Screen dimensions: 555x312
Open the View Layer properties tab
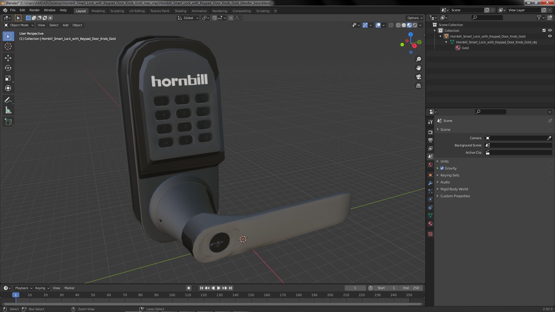(430, 148)
